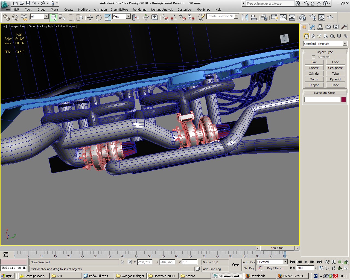Open the Modifiers menu
This screenshot has width=350, height=280.
(84, 10)
